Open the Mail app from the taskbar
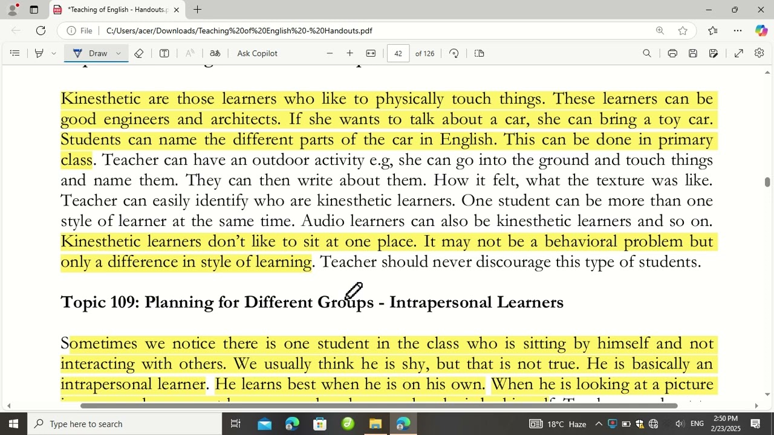 264,424
